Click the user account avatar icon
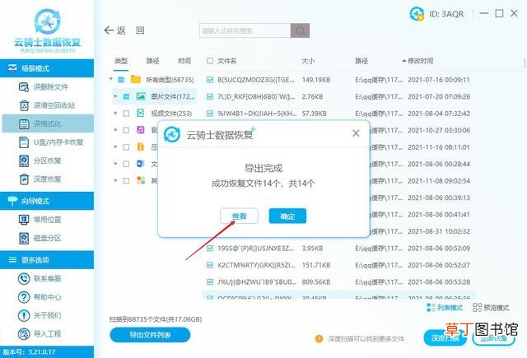Screen dimensions: 527x358 417,14
